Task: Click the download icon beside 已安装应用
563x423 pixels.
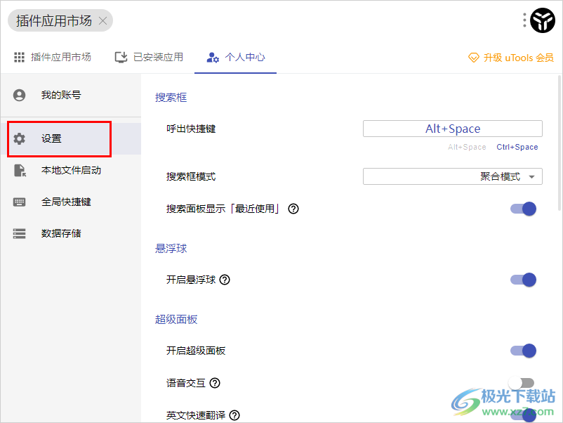Action: pyautogui.click(x=121, y=57)
